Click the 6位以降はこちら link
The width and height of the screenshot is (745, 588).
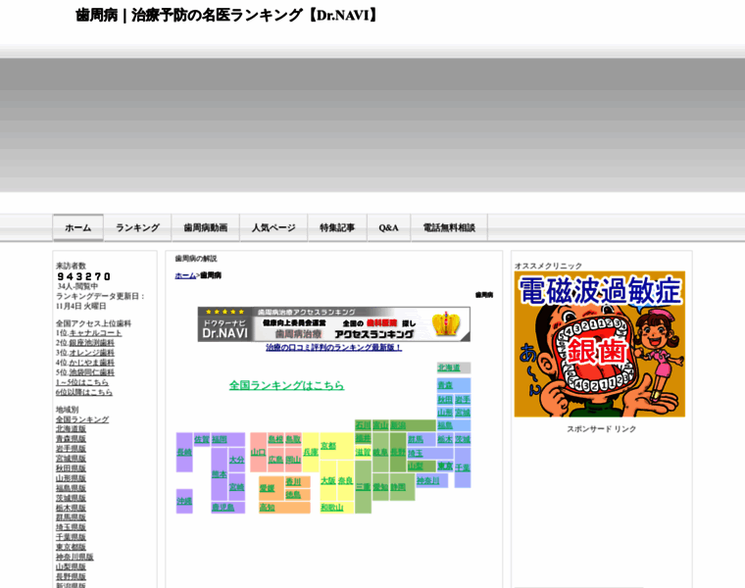pos(84,392)
